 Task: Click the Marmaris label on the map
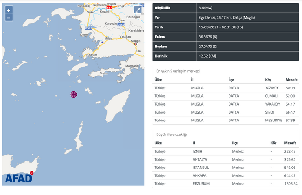131,66
